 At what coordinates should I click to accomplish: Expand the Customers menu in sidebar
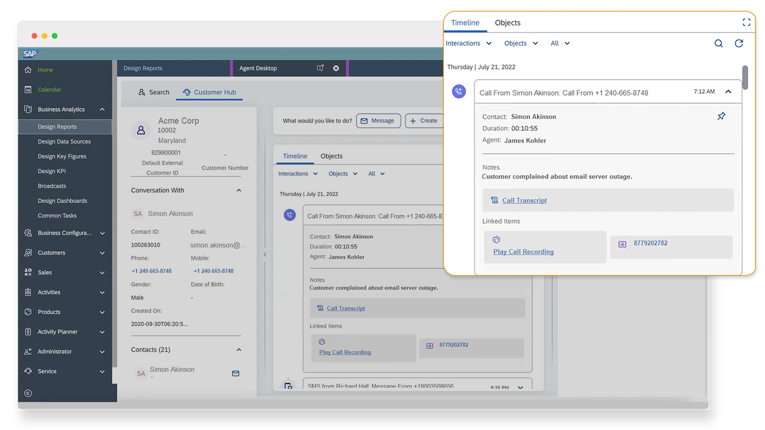coord(102,253)
